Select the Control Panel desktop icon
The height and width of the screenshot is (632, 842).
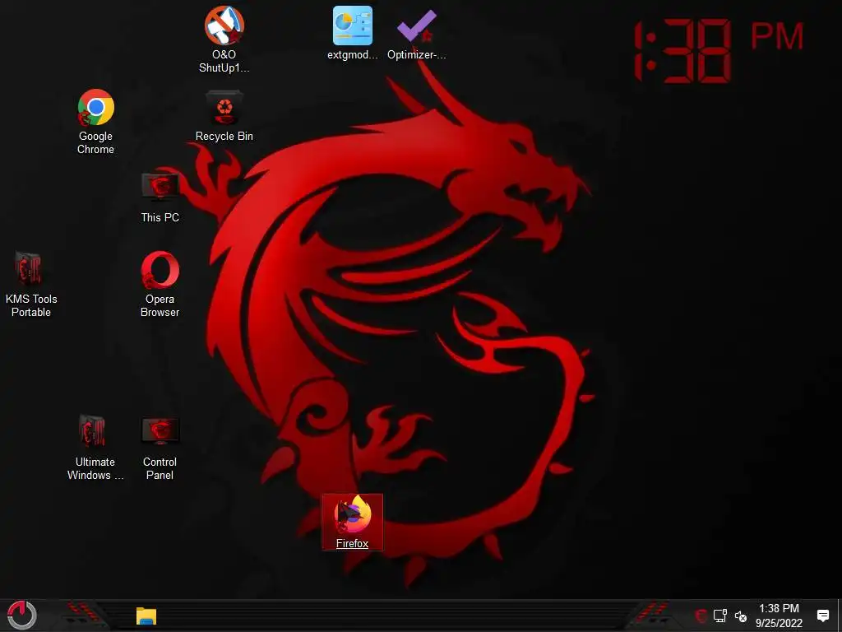click(160, 448)
